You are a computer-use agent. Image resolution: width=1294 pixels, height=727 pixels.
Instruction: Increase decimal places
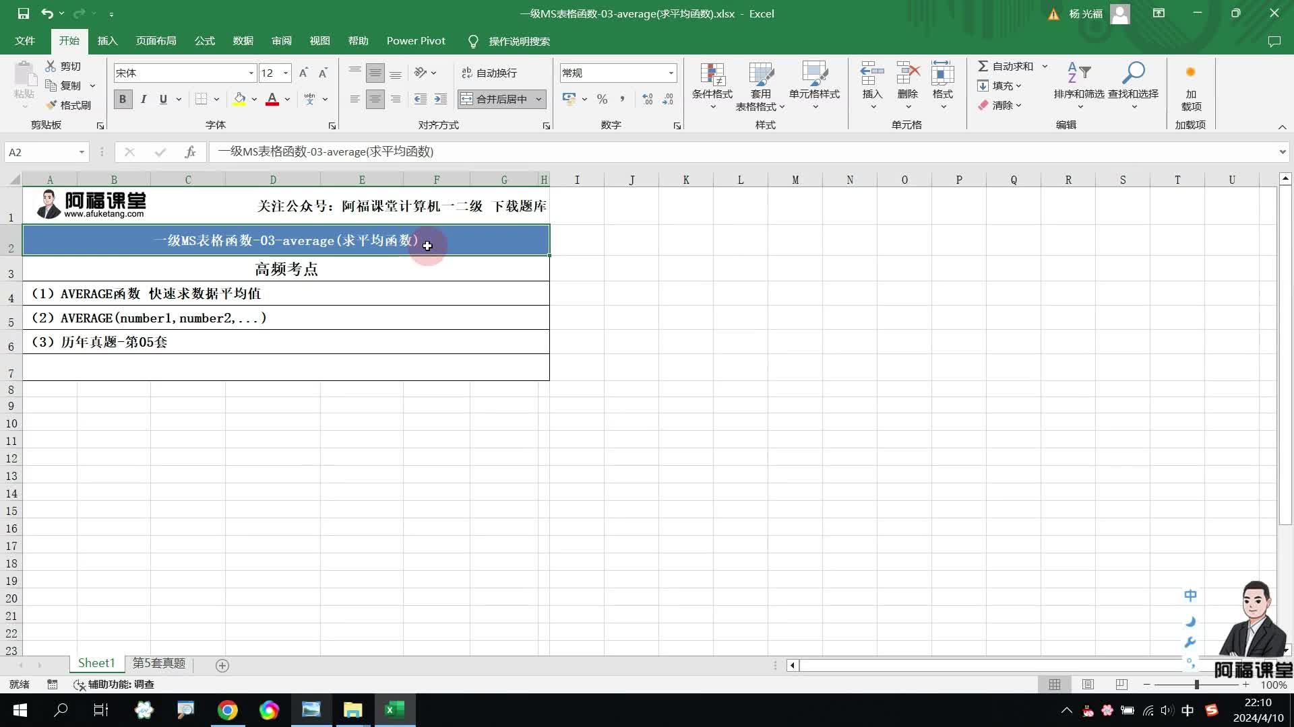tap(647, 99)
